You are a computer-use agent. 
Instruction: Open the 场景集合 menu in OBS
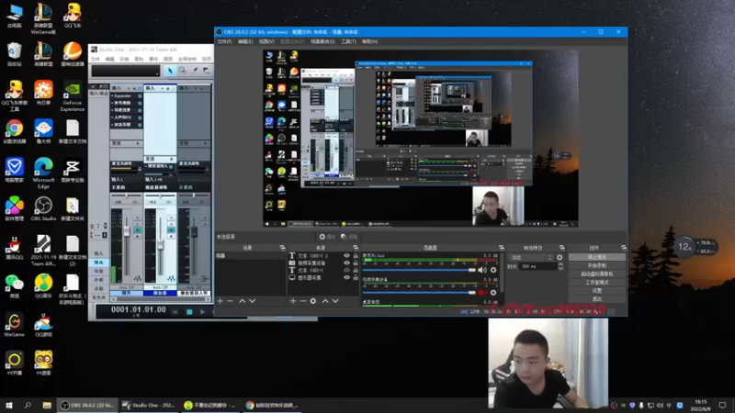[x=322, y=41]
